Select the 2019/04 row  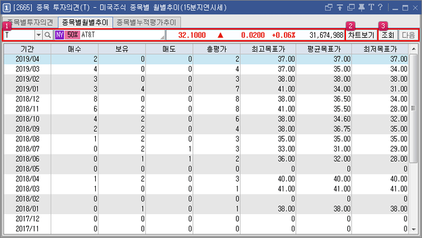tap(206, 59)
